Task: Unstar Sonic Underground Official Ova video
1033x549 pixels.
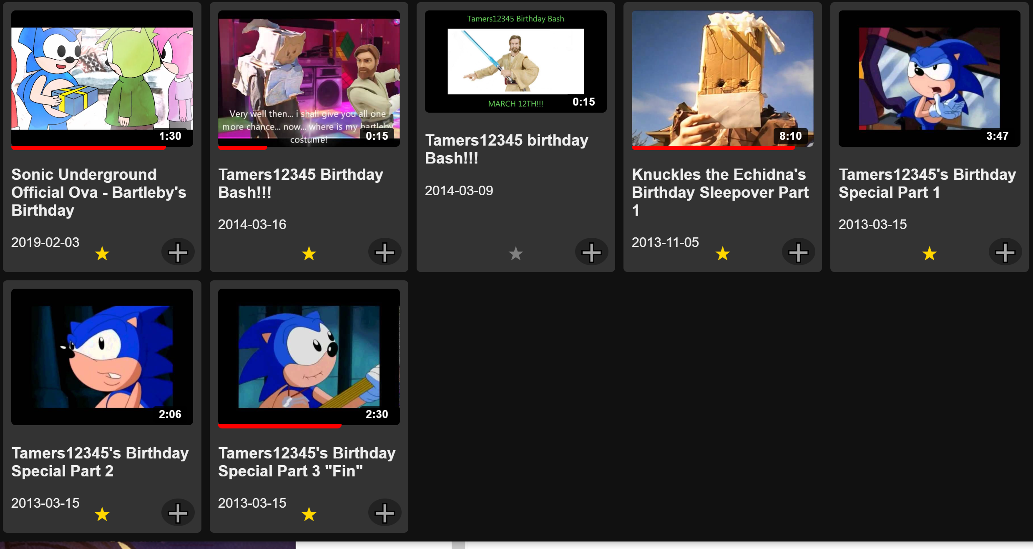Action: tap(102, 253)
